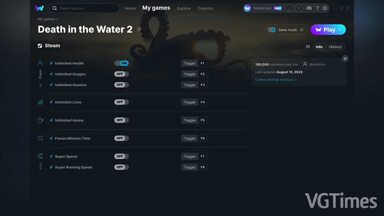The width and height of the screenshot is (384, 216).
Task: Click the Player category person icon
Action: click(x=40, y=63)
